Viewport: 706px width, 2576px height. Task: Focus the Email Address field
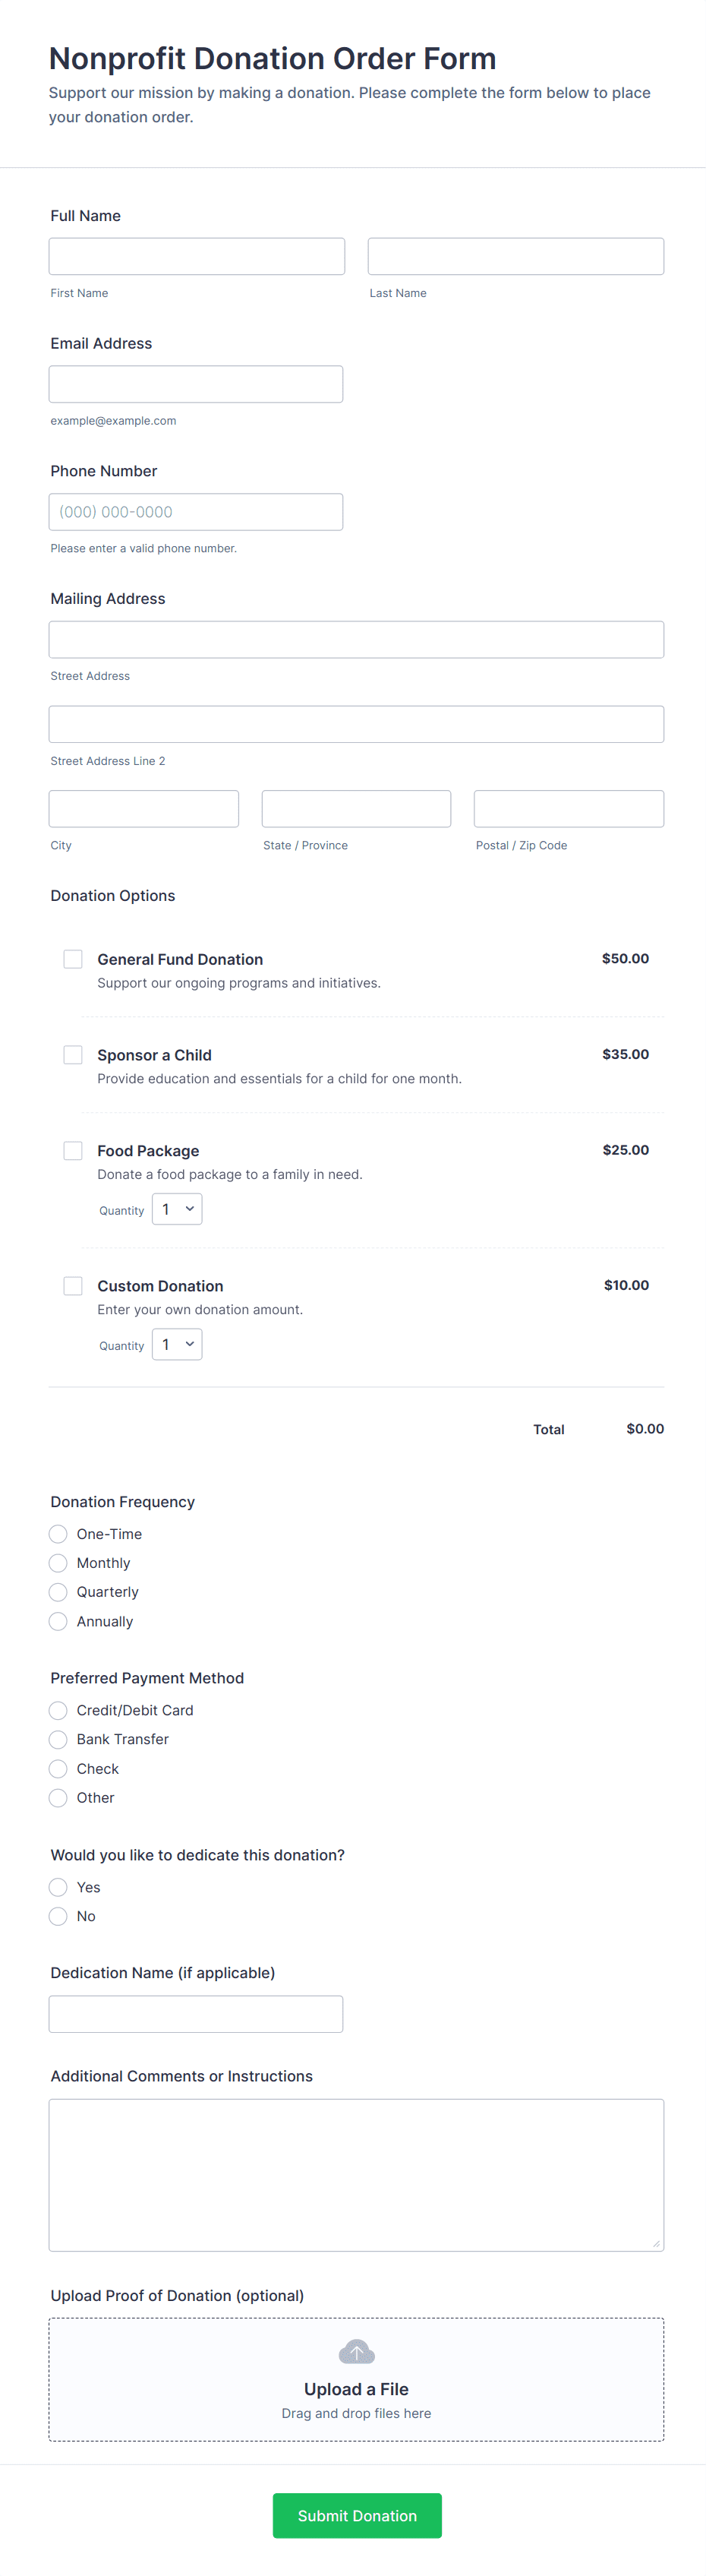click(196, 384)
